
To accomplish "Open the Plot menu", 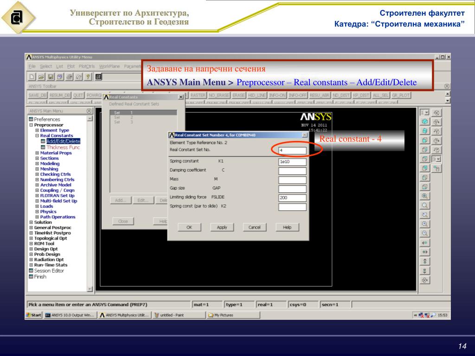I will (x=71, y=66).
